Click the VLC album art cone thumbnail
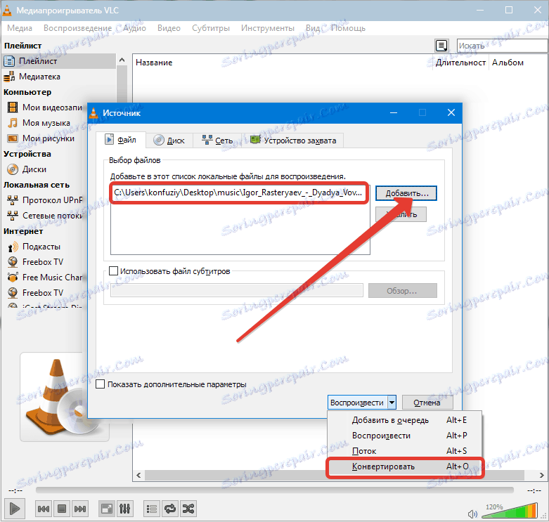Image resolution: width=549 pixels, height=522 pixels. pos(65,397)
